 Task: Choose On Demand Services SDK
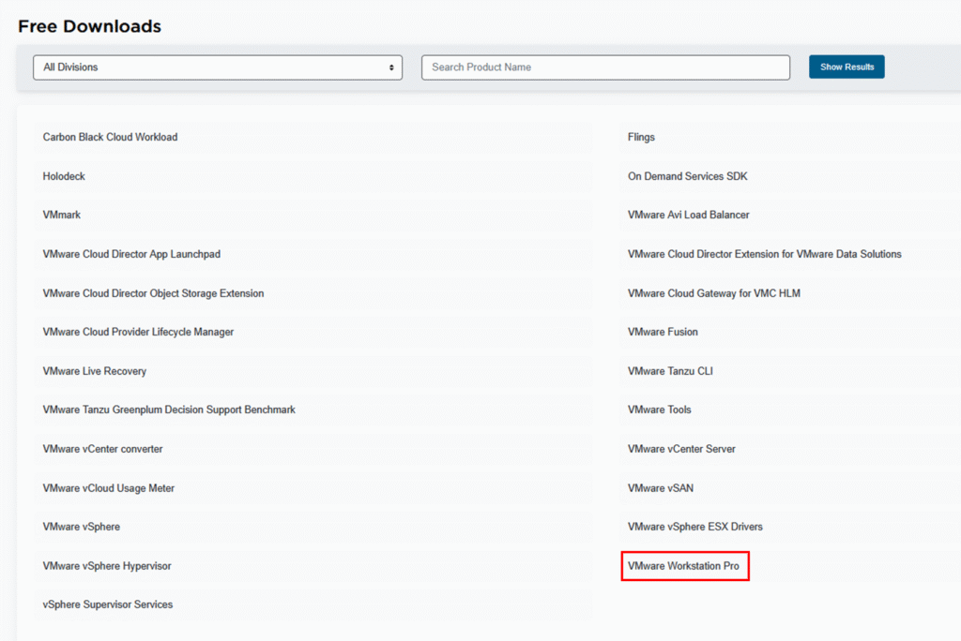pos(687,176)
